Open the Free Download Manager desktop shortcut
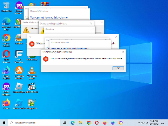This screenshot has width=168, height=126. click(x=19, y=57)
